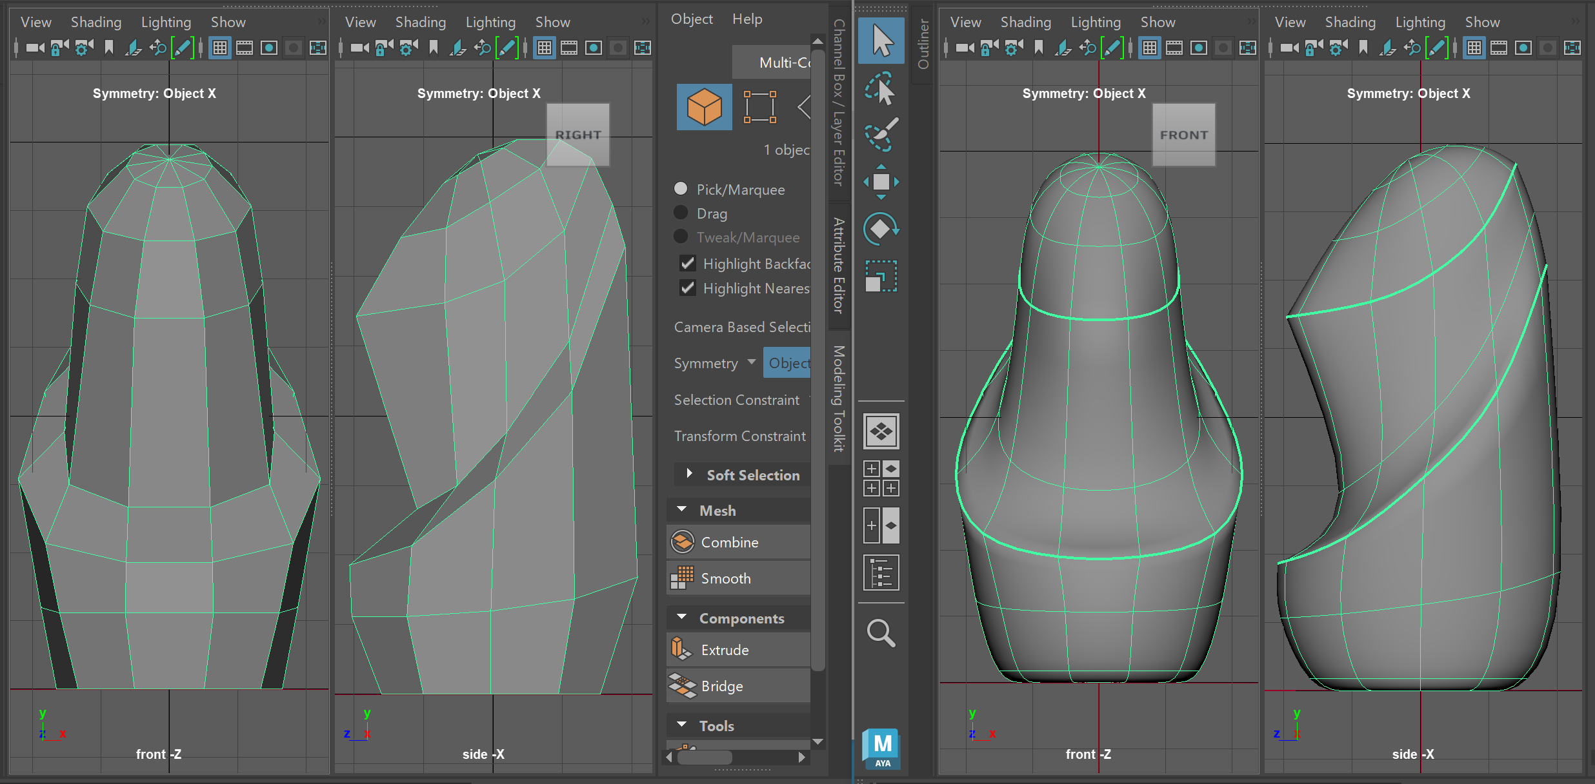Image resolution: width=1595 pixels, height=784 pixels.
Task: Select the Drag radio option
Action: pyautogui.click(x=681, y=213)
